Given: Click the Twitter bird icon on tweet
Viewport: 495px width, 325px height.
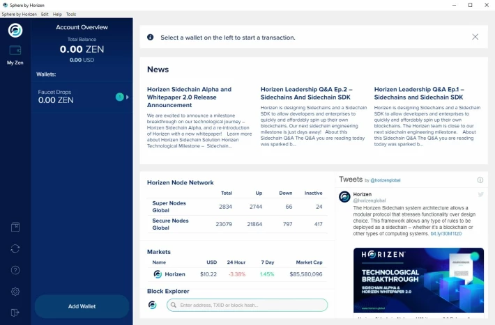Looking at the screenshot, I should [480, 194].
